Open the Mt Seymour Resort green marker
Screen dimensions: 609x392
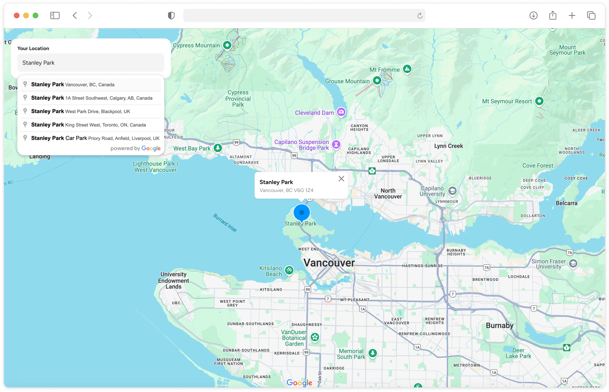pos(539,101)
